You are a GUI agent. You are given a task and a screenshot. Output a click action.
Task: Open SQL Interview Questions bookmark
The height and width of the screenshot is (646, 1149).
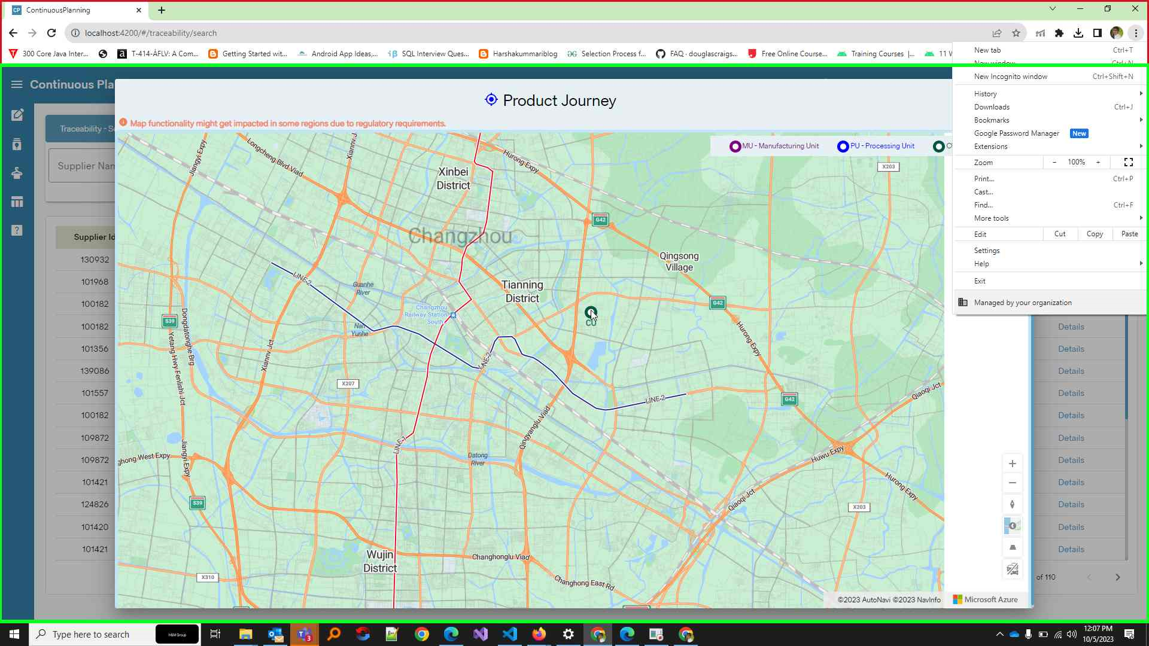428,54
